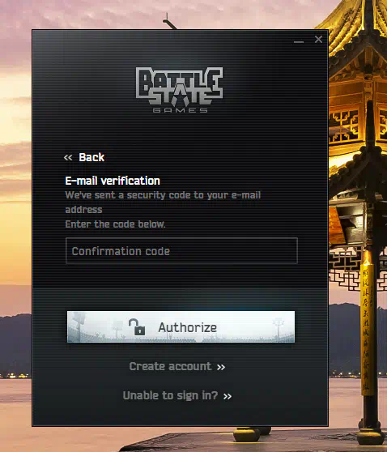Screen dimensions: 387x452
Task: Click the double arrows after Unable to sign in?
Action: coord(228,396)
